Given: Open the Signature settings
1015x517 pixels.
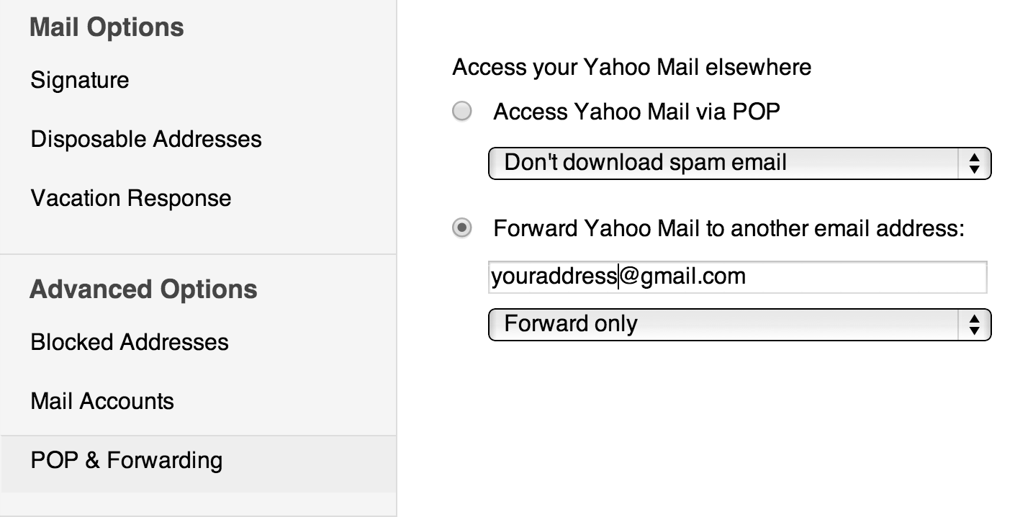Looking at the screenshot, I should point(80,80).
